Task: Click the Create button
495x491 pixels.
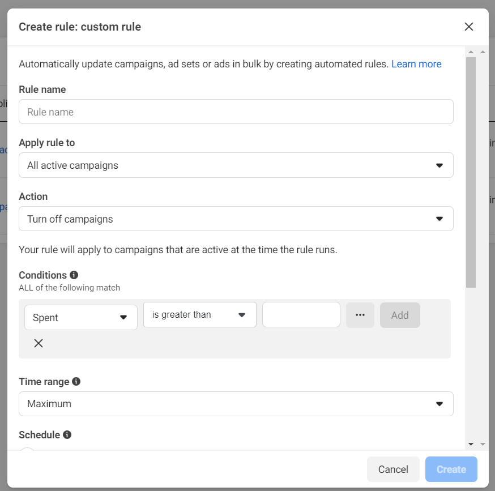Action: click(451, 469)
